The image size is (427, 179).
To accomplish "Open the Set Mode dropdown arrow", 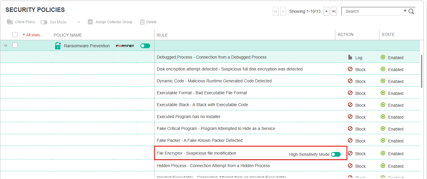I will [79, 22].
